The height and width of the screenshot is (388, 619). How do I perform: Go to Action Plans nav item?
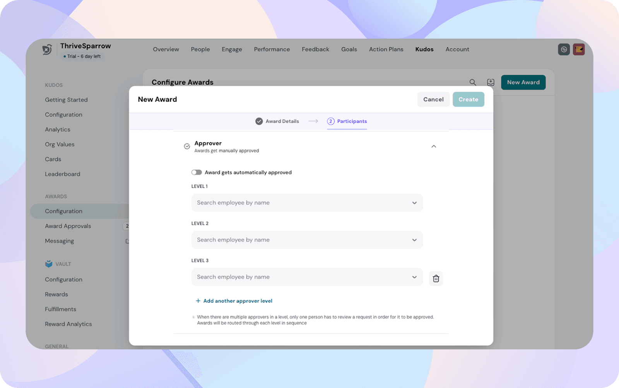click(386, 49)
